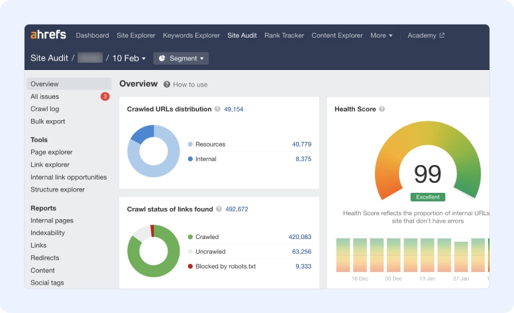Select Overview in the sidebar
Viewport: 514px width, 313px height.
[69, 84]
